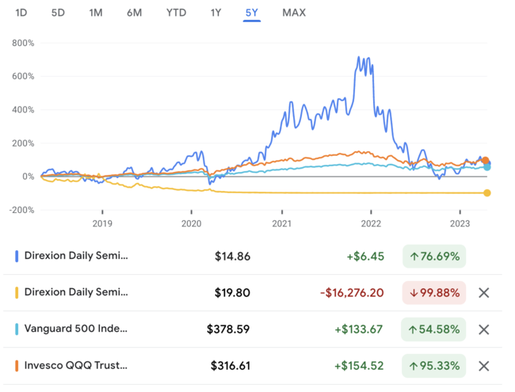The width and height of the screenshot is (515, 392).
Task: Click the $378.59 price value
Action: pyautogui.click(x=228, y=329)
